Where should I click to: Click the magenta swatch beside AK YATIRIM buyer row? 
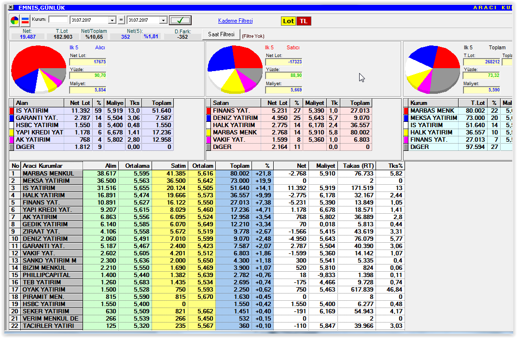12,140
